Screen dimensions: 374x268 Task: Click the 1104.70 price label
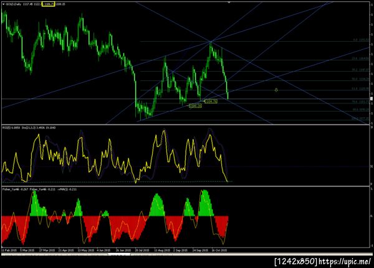point(211,102)
